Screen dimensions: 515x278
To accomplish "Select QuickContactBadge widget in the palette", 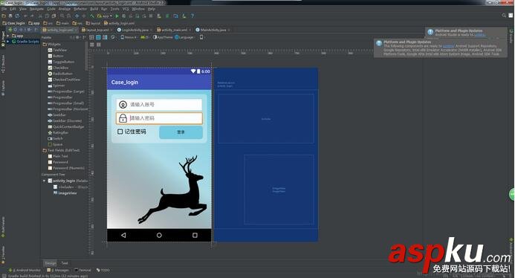I will tap(66, 127).
